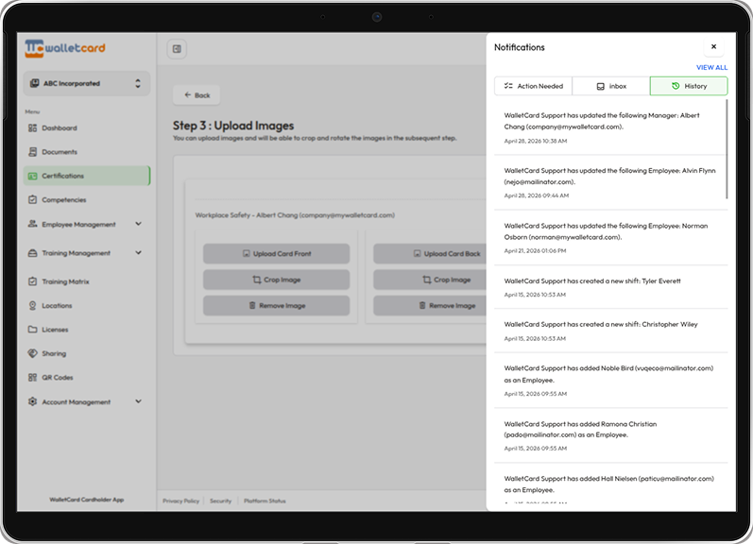753x544 pixels.
Task: Open the Noble Bird added notification
Action: [611, 381]
